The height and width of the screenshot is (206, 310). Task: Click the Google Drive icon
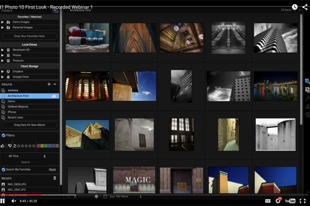[x=8, y=77]
